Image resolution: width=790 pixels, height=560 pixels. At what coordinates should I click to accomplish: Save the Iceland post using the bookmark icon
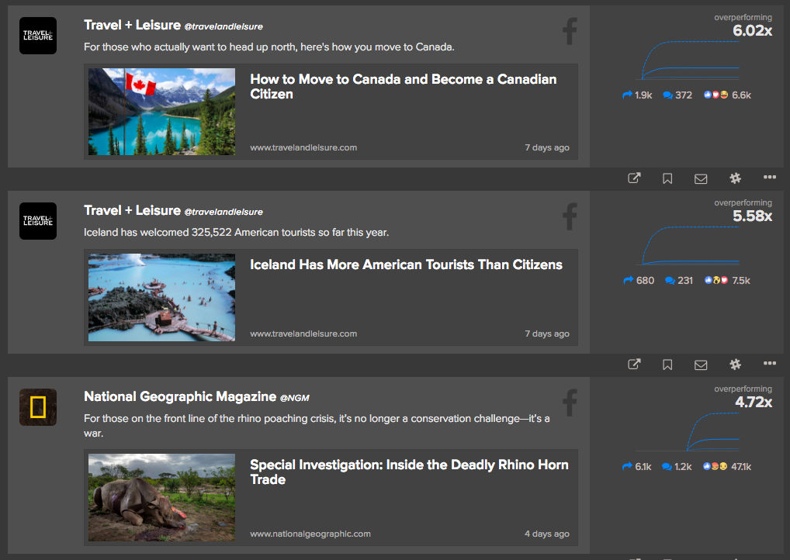(x=667, y=364)
